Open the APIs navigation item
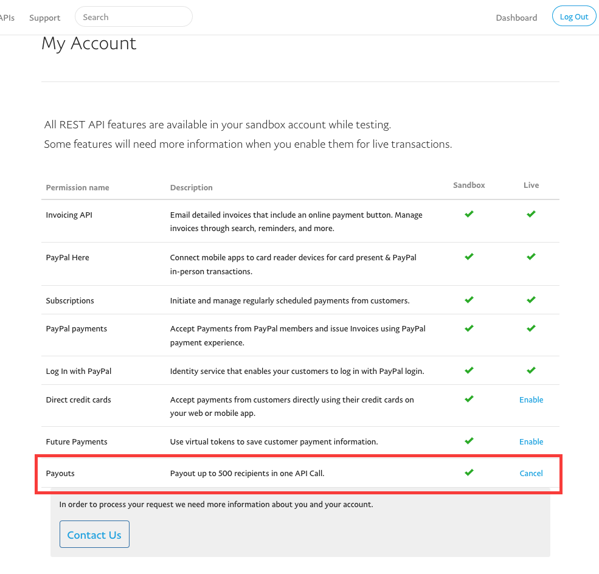Viewport: 599px width, 574px height. pyautogui.click(x=7, y=18)
